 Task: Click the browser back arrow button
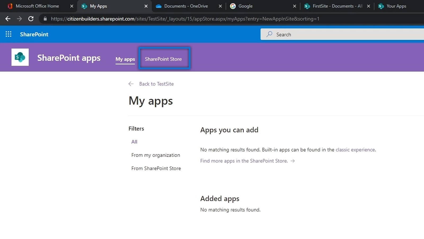pyautogui.click(x=8, y=19)
